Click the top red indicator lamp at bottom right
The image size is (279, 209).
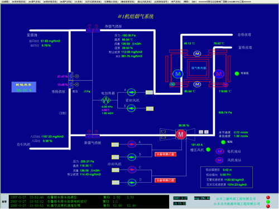coord(268,197)
